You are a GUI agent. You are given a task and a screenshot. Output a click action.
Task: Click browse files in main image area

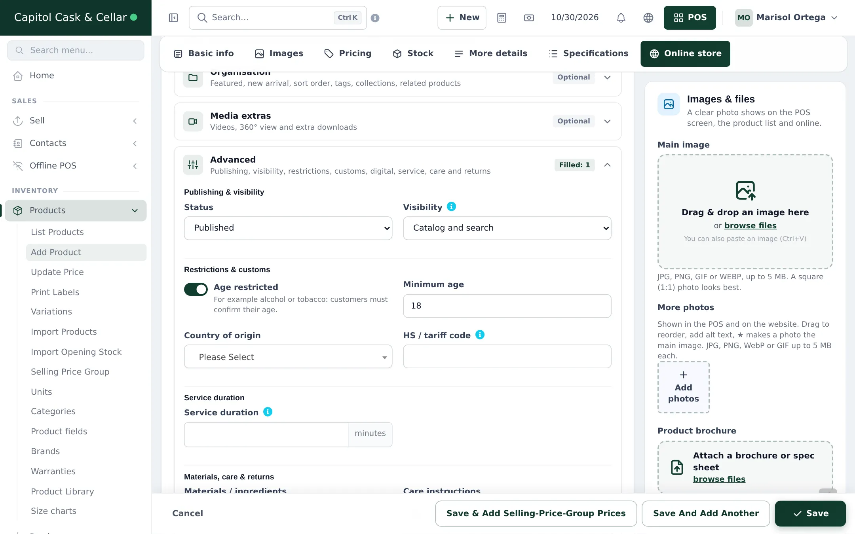(x=750, y=225)
